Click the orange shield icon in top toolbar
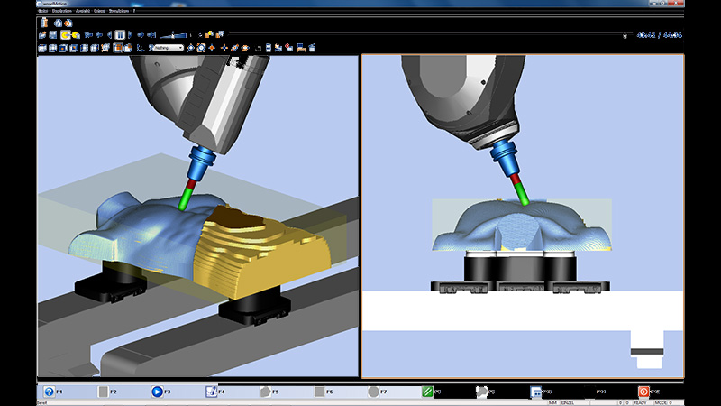This screenshot has width=721, height=406. 68,23
